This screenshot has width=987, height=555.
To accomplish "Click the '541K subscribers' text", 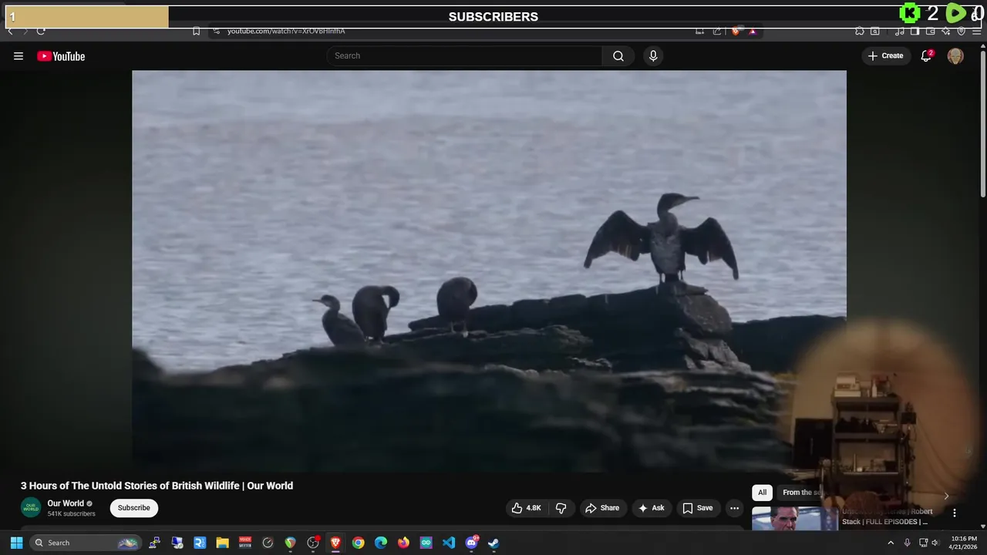I will coord(71,514).
